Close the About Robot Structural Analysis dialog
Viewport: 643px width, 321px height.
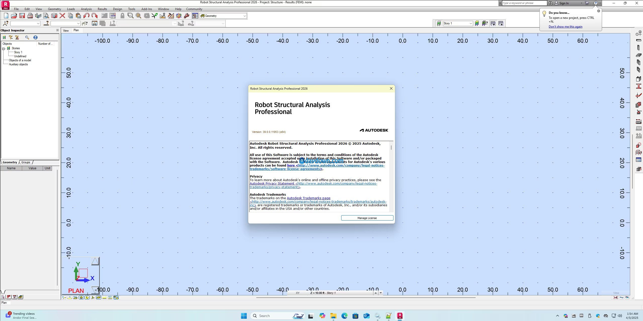click(391, 88)
